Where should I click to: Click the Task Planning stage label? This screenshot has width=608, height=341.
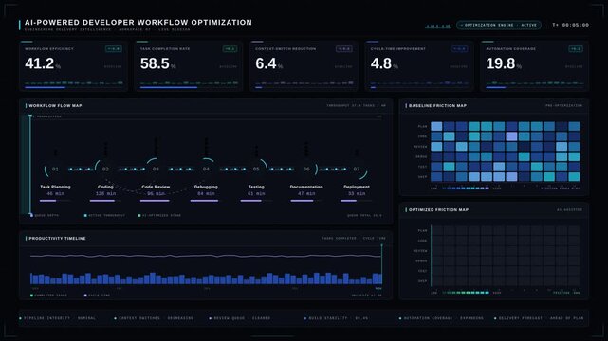[x=55, y=187]
